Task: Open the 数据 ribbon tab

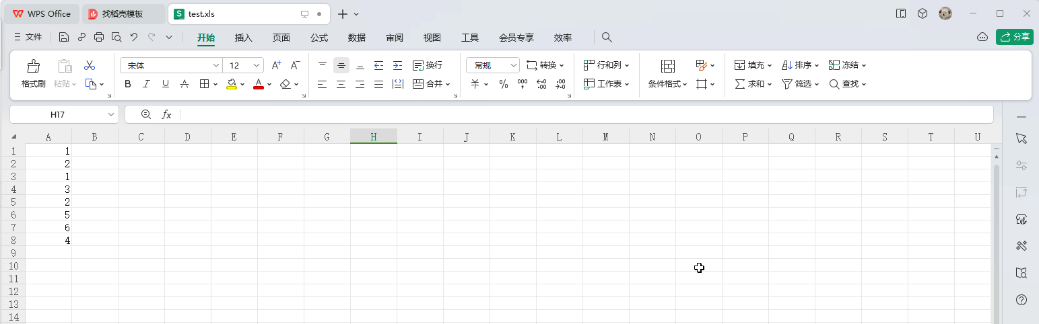Action: point(356,38)
